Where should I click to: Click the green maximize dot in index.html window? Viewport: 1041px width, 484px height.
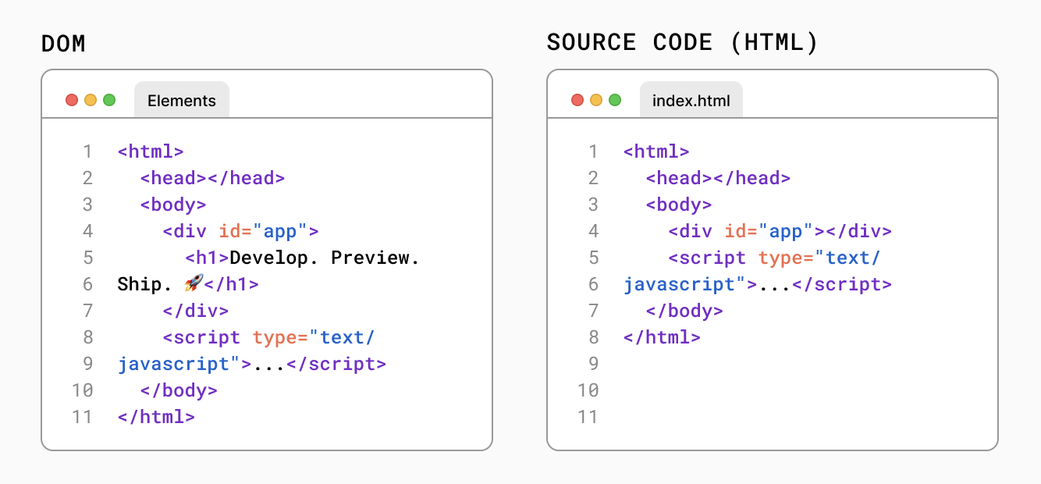click(615, 100)
